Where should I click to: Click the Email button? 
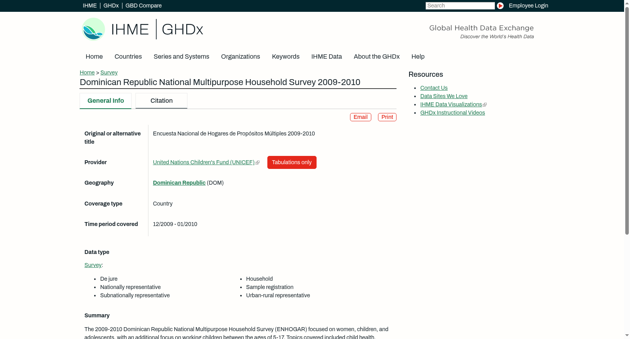pyautogui.click(x=360, y=117)
